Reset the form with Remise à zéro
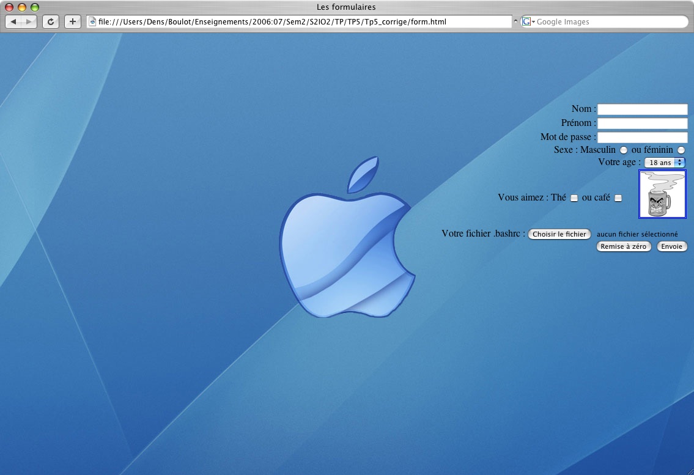The height and width of the screenshot is (475, 694). [x=624, y=246]
